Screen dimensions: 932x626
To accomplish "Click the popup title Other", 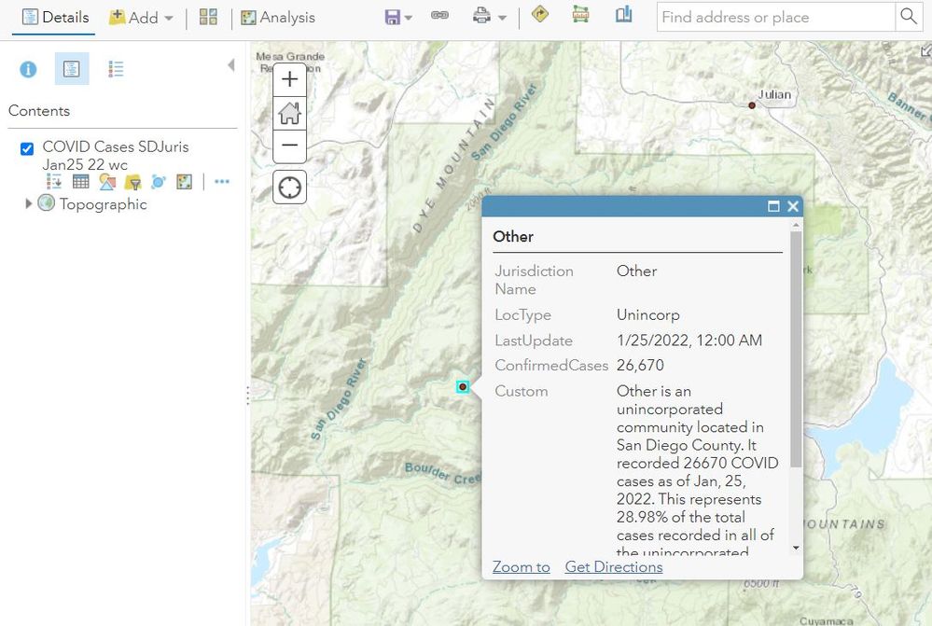I will tap(513, 237).
